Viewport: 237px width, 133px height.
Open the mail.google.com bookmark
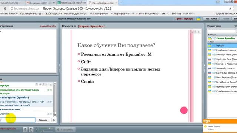(99, 14)
